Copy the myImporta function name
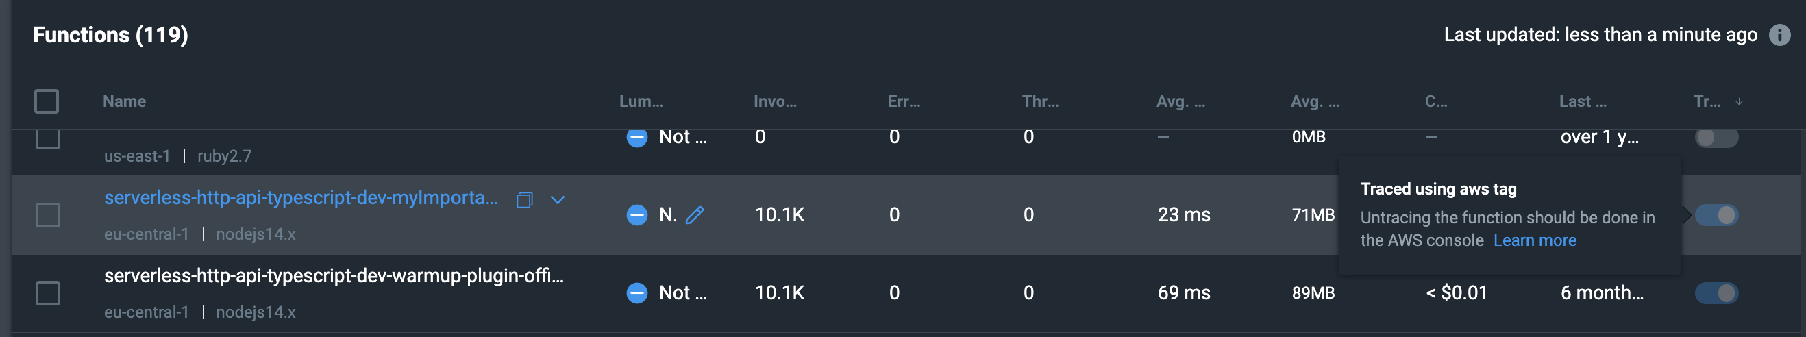The height and width of the screenshot is (337, 1806). coord(524,201)
